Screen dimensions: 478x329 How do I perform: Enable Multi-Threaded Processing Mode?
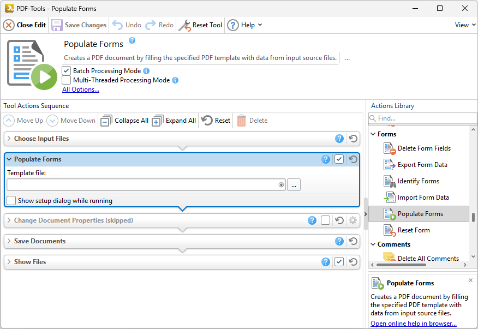pos(66,80)
